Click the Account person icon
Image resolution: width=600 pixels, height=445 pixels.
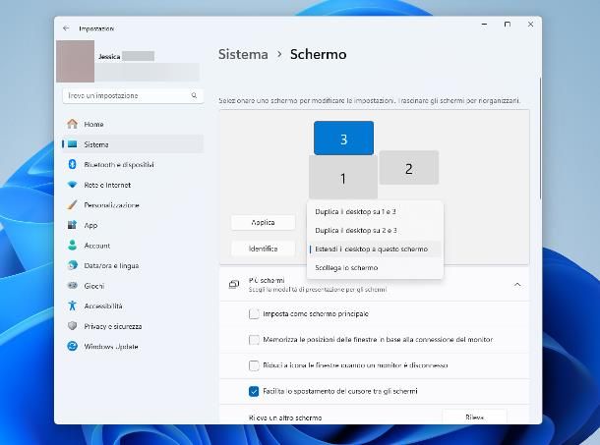click(73, 245)
